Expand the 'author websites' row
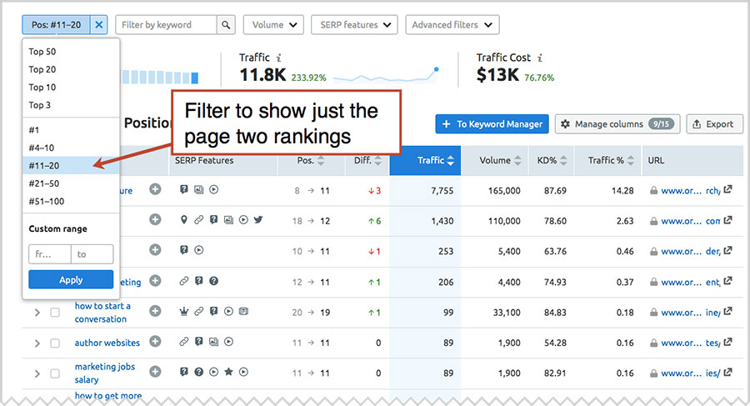The image size is (750, 406). tap(37, 343)
